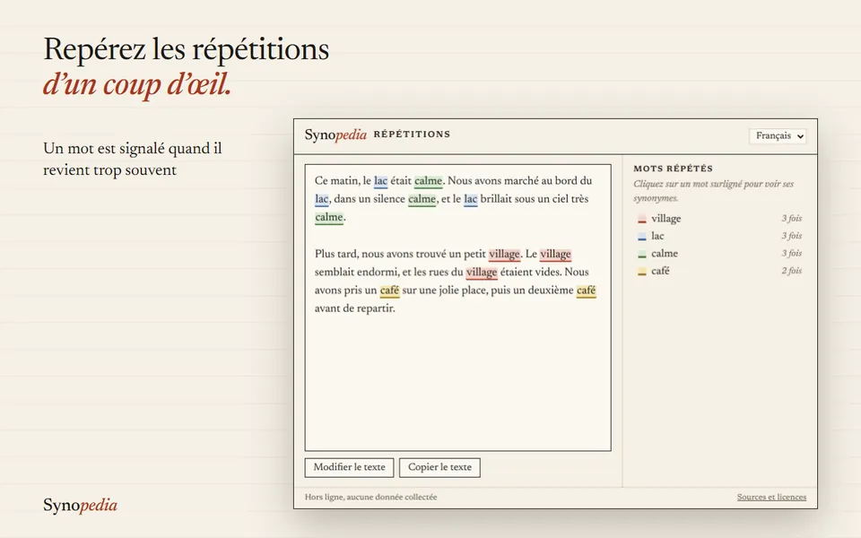The width and height of the screenshot is (861, 538).
Task: Click the Modifier le texte button
Action: 349,467
